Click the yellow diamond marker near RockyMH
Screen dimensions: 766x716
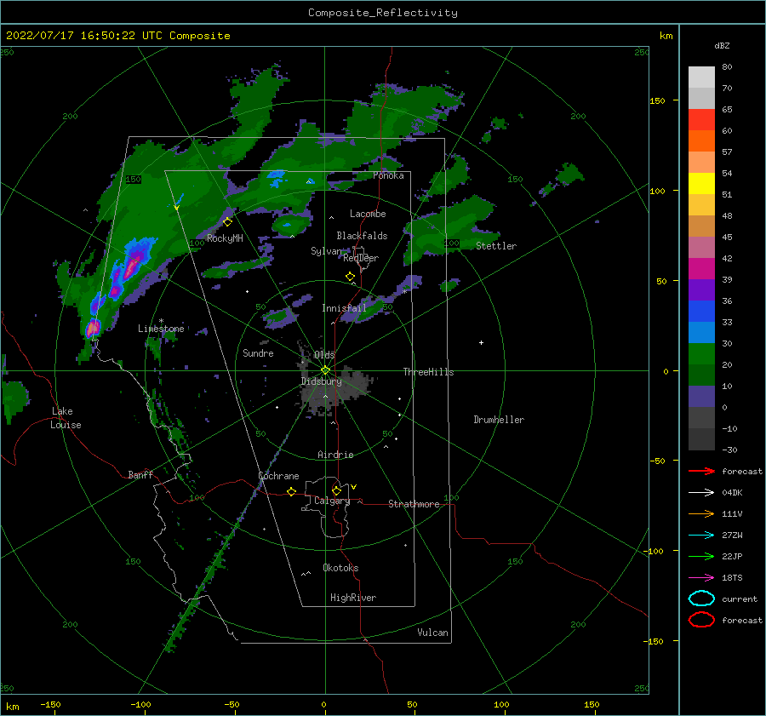(x=227, y=222)
